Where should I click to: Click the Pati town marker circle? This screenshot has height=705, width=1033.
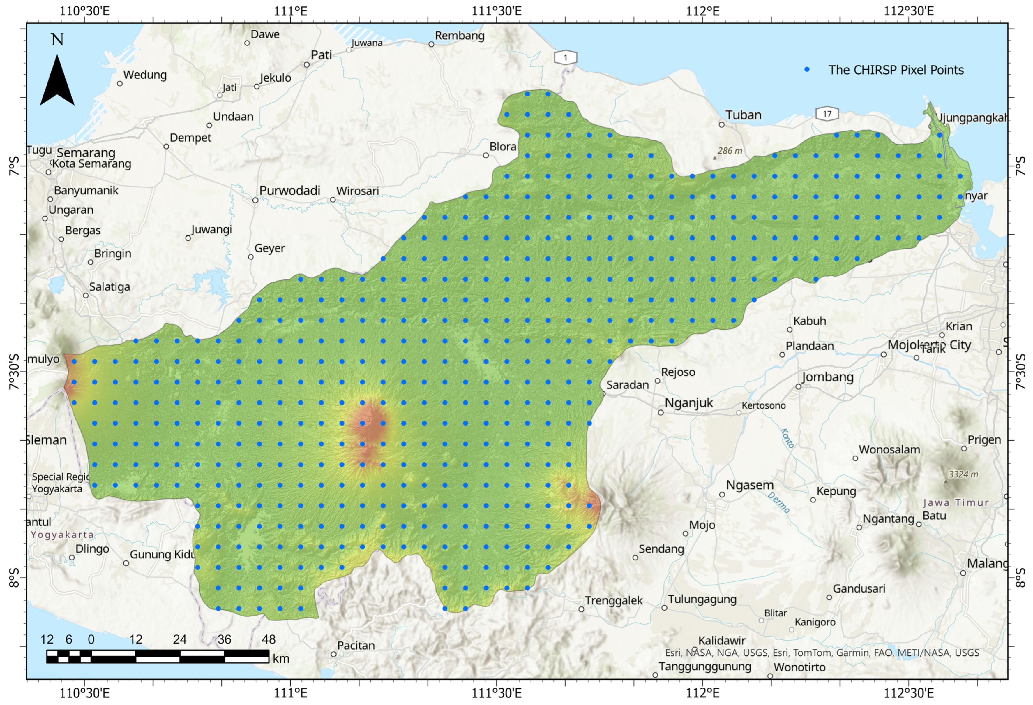307,65
